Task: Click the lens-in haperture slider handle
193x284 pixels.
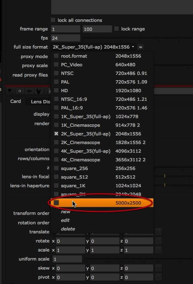Action: point(165,185)
